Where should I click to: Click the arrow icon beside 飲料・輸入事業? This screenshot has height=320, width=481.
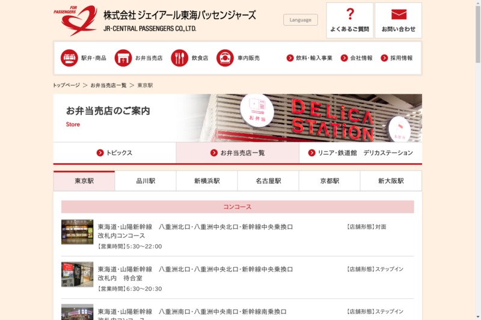coord(290,58)
